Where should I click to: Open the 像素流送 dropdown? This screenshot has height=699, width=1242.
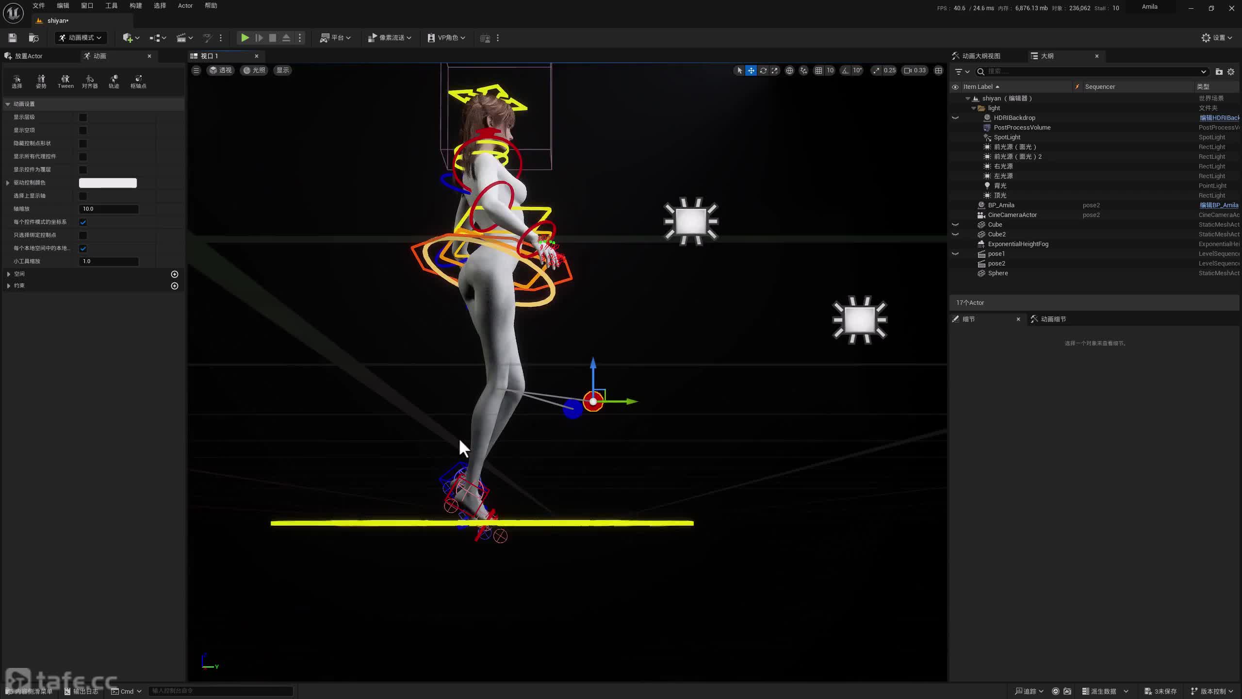tap(390, 38)
